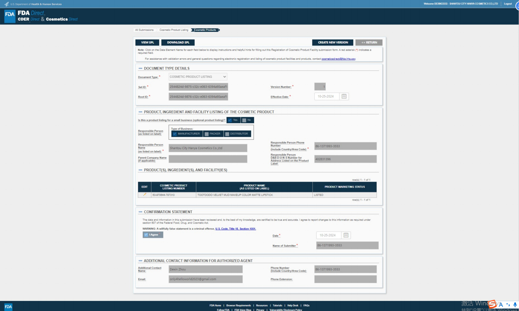Toggle small business listing to Yes
519x311 pixels.
tap(233, 120)
